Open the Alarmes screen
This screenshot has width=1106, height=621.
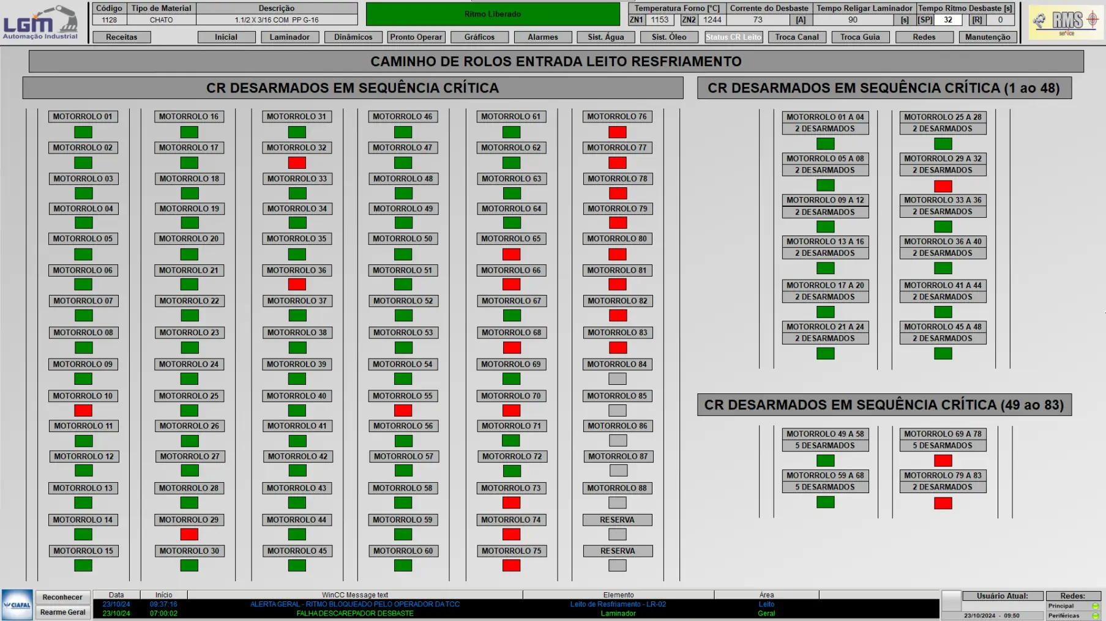pos(543,37)
